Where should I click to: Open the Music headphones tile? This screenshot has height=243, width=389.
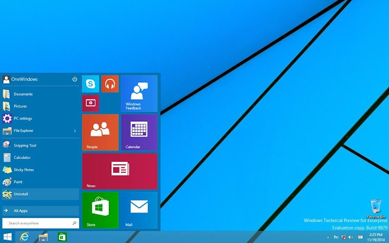(110, 83)
